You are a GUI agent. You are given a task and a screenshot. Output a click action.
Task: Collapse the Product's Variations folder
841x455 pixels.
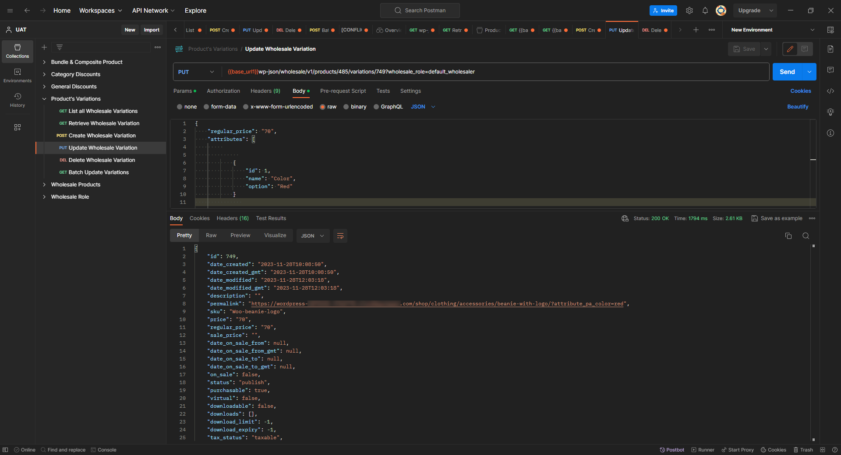44,99
